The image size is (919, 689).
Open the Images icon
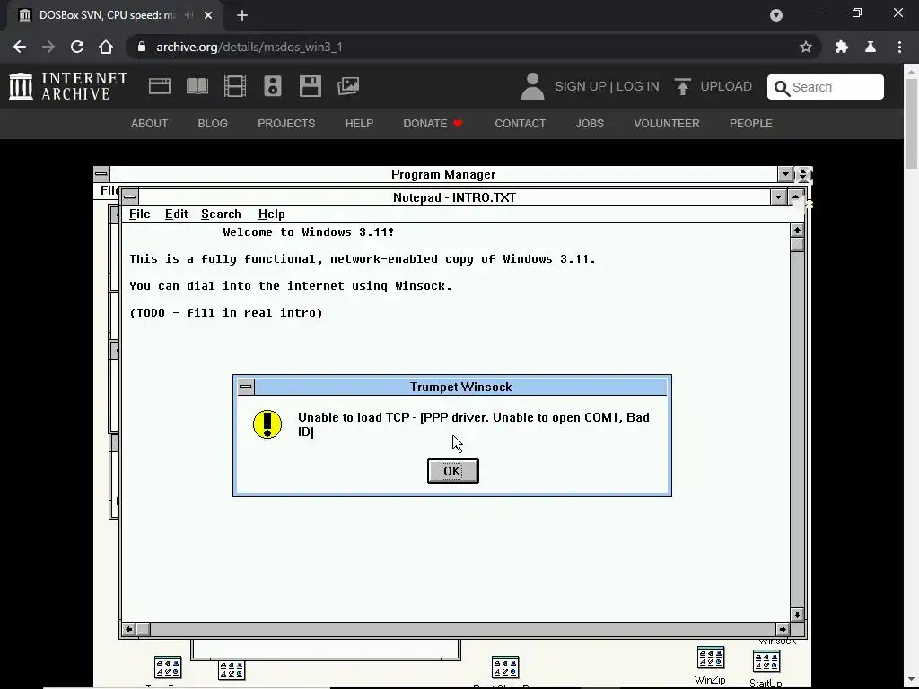348,86
